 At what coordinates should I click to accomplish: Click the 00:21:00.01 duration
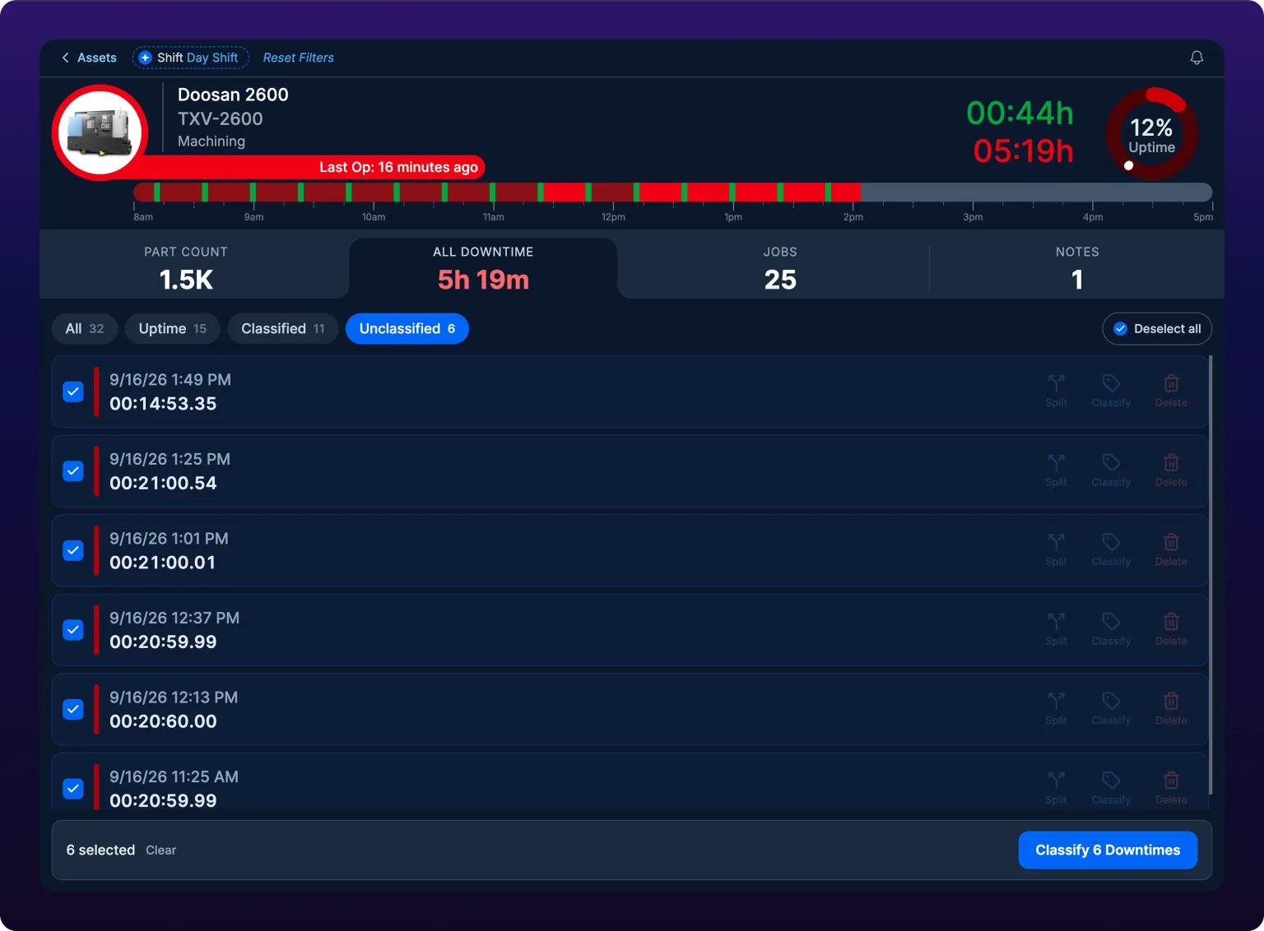point(163,563)
